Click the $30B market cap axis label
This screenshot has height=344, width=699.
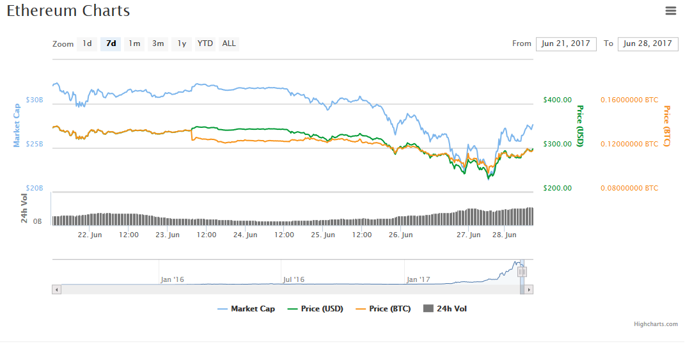coord(35,100)
